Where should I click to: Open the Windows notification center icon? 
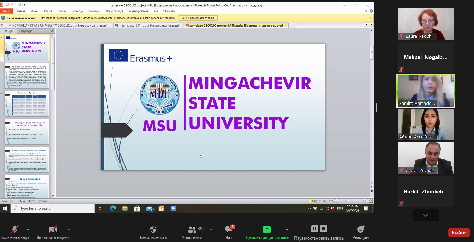point(366,208)
